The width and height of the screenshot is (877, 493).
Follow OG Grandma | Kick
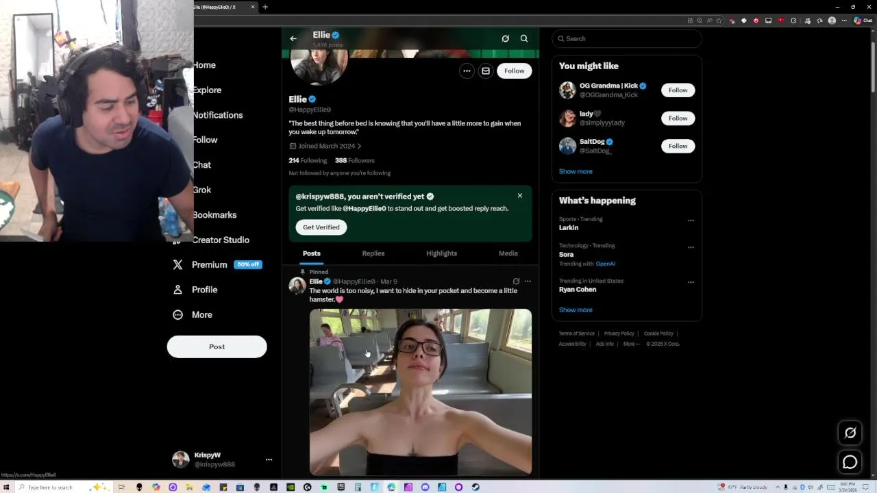coord(678,90)
